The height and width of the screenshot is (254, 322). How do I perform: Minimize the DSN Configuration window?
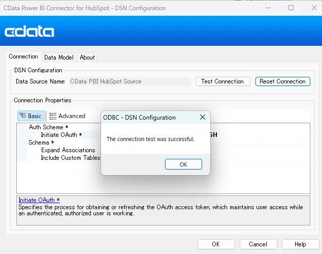[x=268, y=8]
